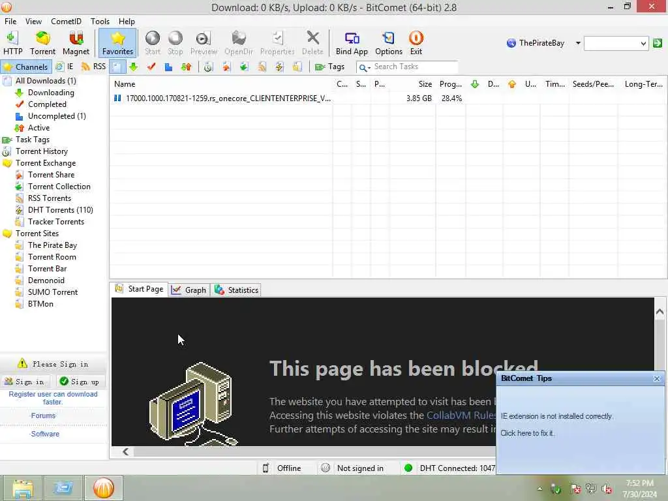Click the Torrent Share filter icon
Screen dimensions: 668x501
pyautogui.click(x=226, y=67)
